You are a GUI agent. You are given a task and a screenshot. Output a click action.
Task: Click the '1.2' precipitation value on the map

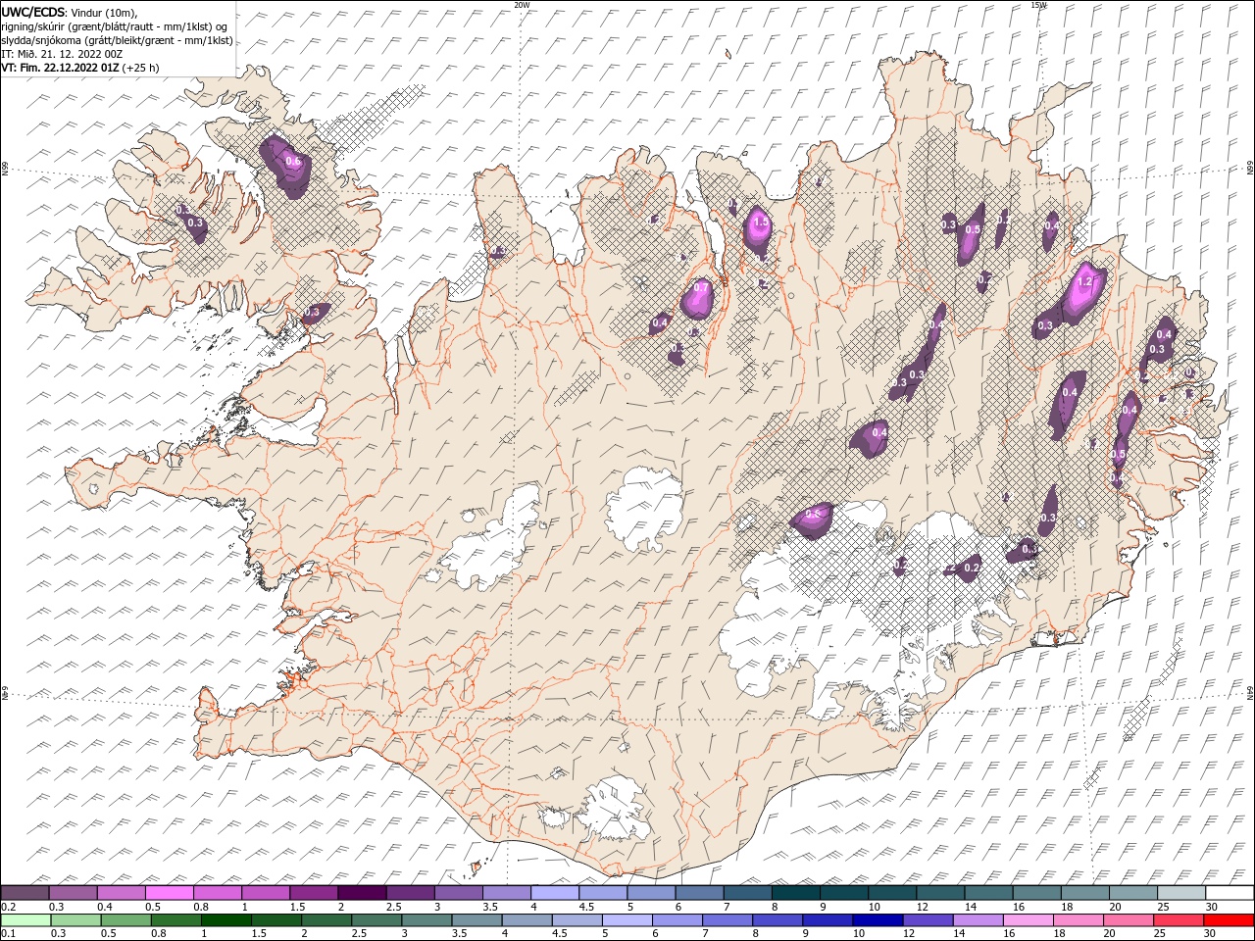click(x=1084, y=281)
